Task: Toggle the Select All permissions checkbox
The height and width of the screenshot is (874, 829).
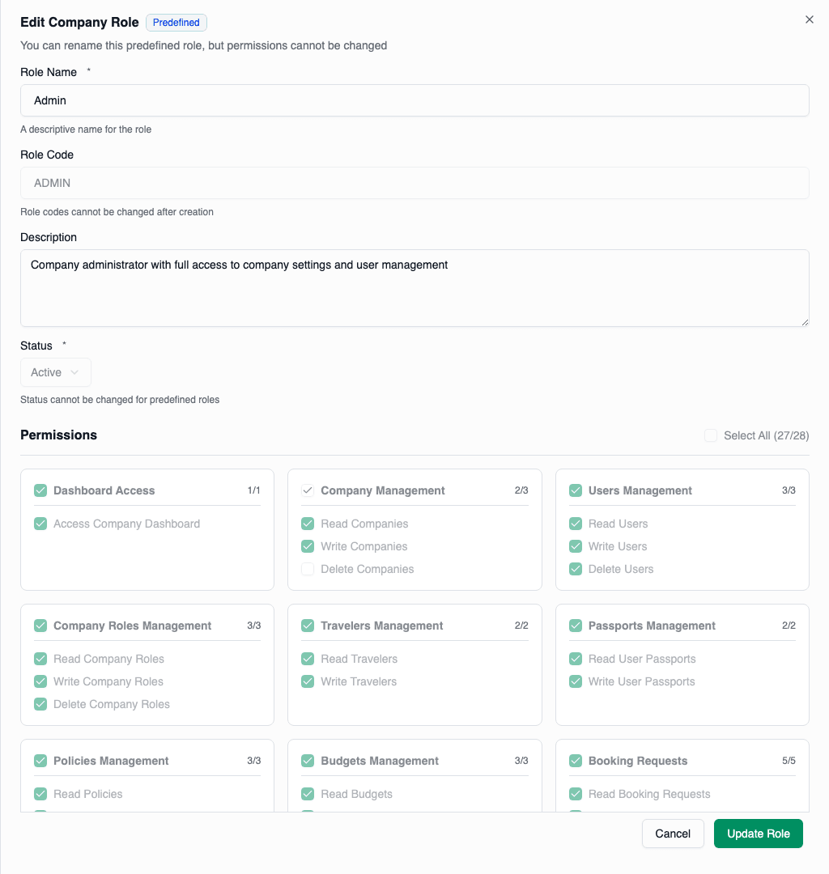Action: (x=710, y=435)
